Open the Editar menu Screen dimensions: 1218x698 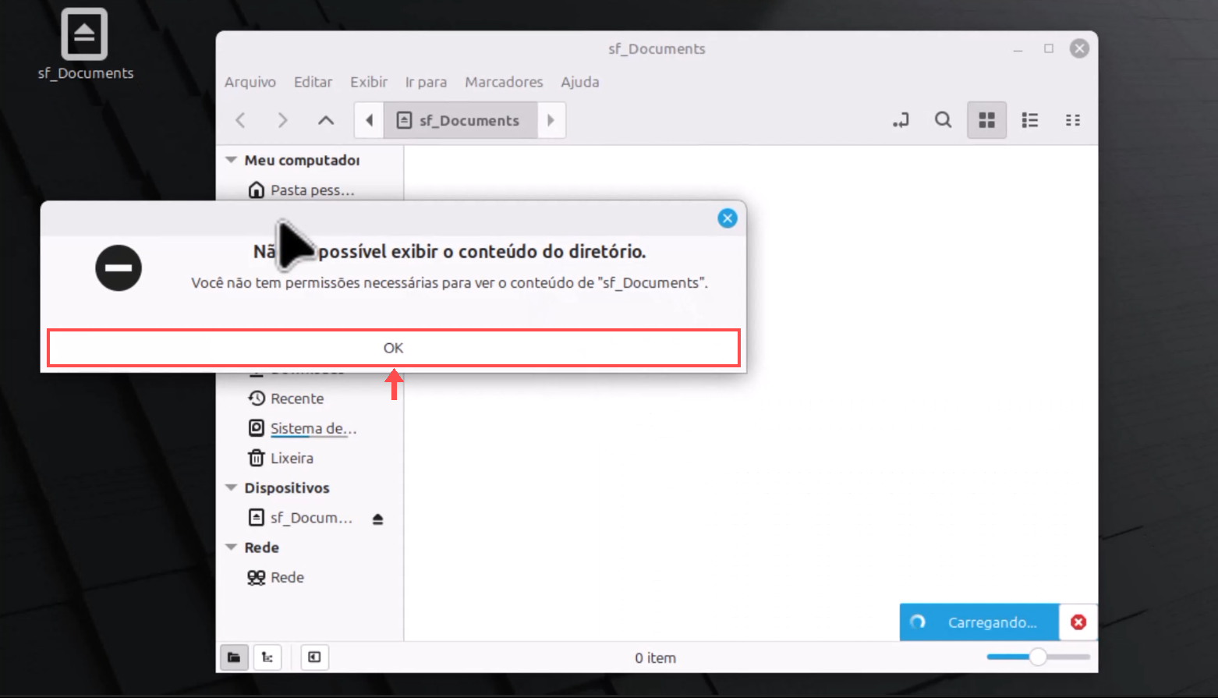pyautogui.click(x=313, y=82)
